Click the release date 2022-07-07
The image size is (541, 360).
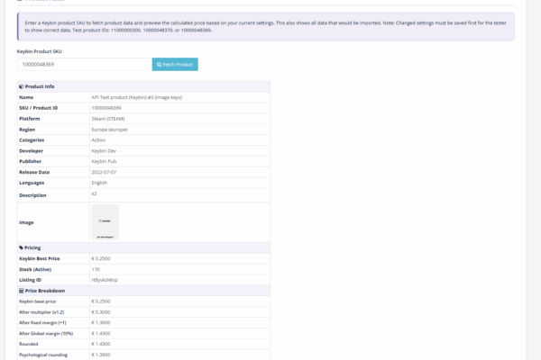[103, 172]
